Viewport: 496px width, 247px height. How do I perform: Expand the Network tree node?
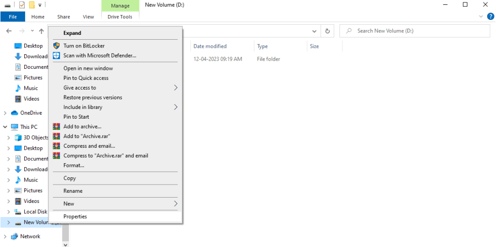5,236
